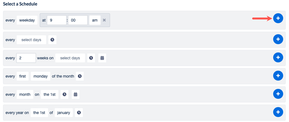
Task: Add the first monday of the month schedule
Action: 278,76
